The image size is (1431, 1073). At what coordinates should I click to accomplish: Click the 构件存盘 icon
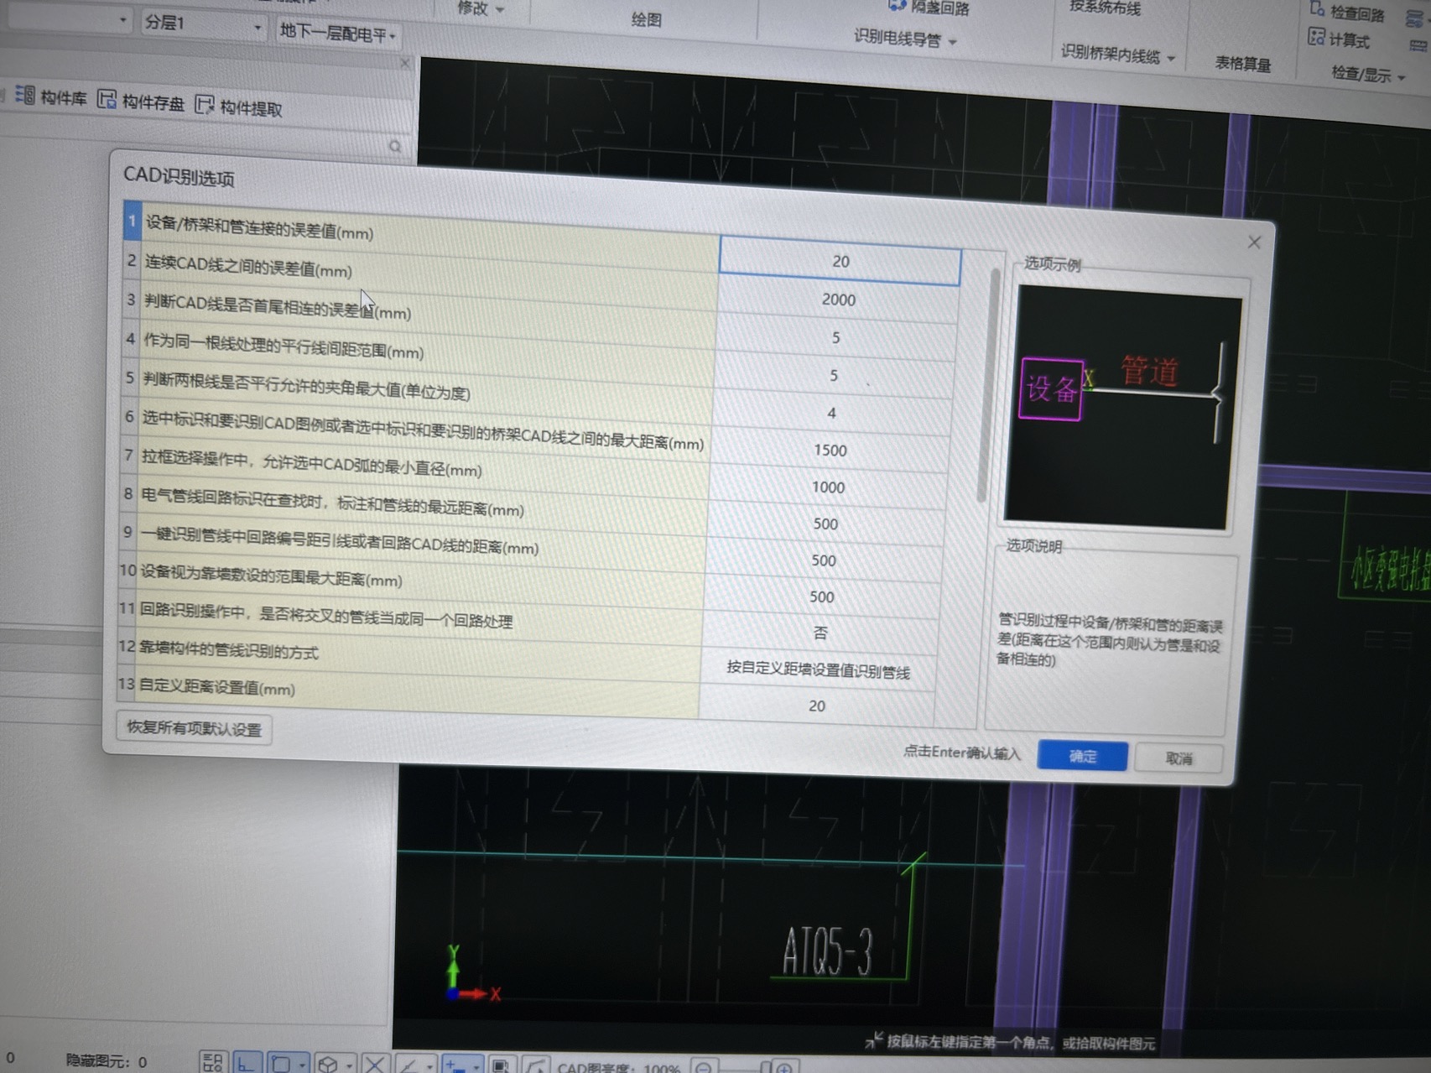(x=107, y=100)
